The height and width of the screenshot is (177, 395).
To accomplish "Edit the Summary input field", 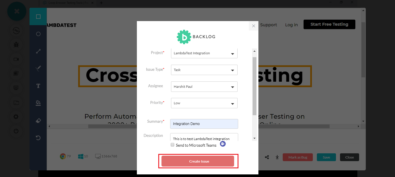I will 204,124.
